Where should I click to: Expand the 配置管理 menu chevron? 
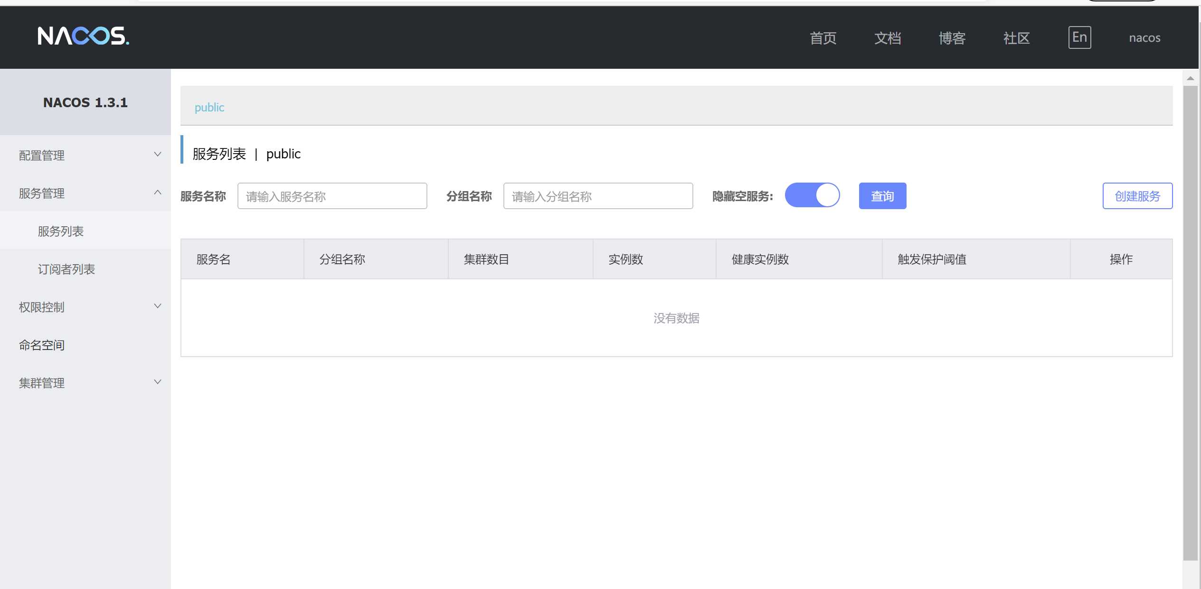[x=158, y=155]
